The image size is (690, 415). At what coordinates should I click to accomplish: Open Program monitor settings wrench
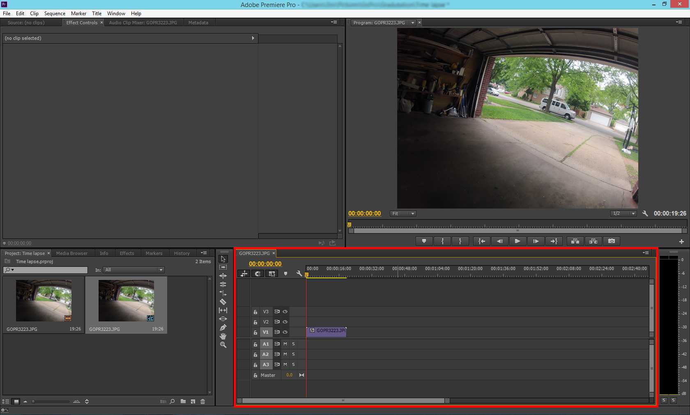tap(645, 213)
